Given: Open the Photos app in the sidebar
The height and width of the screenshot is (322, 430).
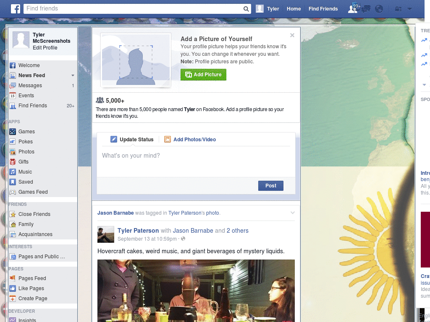Looking at the screenshot, I should [26, 152].
